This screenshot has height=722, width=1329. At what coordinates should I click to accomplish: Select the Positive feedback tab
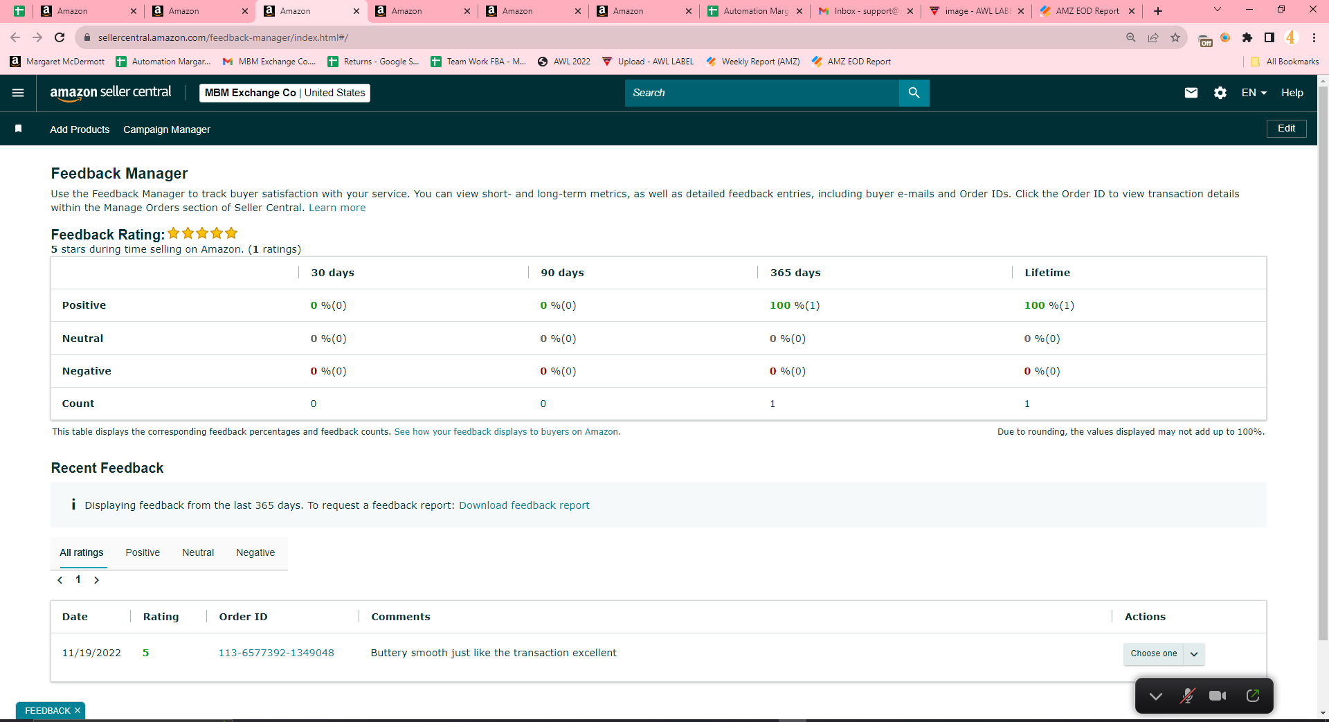coord(143,552)
